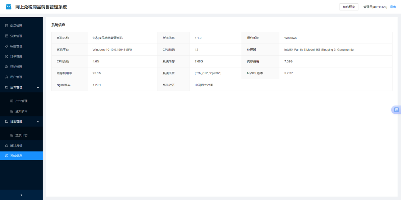
Task: Click the 系统时区 value 中国标准时间
Action: (204, 85)
